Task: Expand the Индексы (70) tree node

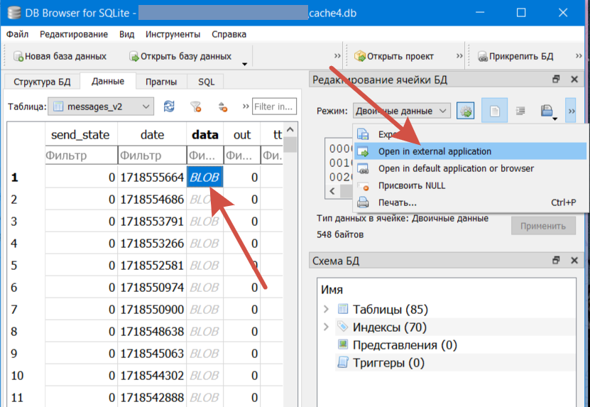Action: click(326, 327)
